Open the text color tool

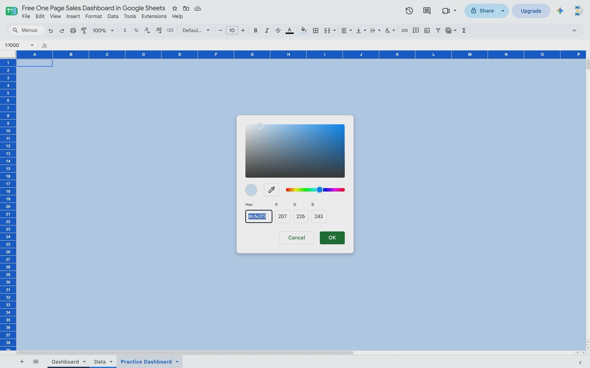[x=289, y=31]
